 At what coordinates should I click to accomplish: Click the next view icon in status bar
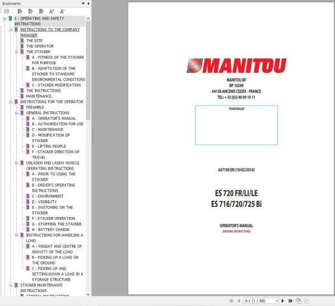[x=307, y=301]
